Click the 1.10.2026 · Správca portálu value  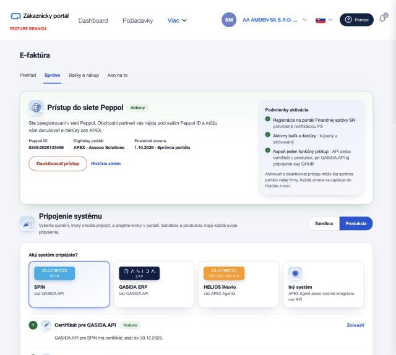point(162,147)
